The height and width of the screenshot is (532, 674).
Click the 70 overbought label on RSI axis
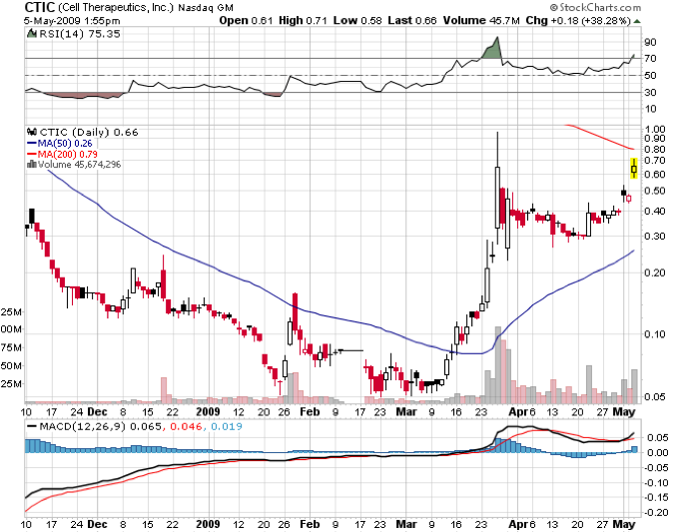click(650, 58)
